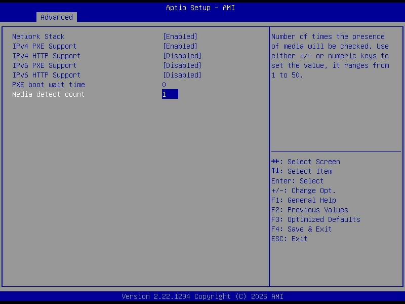Open IPv6 PXE Support Disabled option
The image size is (405, 304).
pyautogui.click(x=182, y=65)
